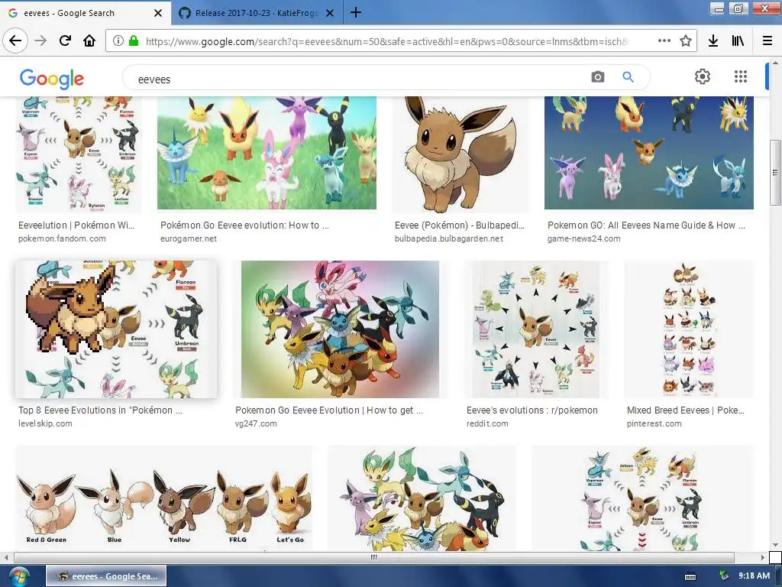Click 'Pokemon GO: All Eevees Name Guide' link
Viewport: 782px width, 587px height.
(x=646, y=225)
